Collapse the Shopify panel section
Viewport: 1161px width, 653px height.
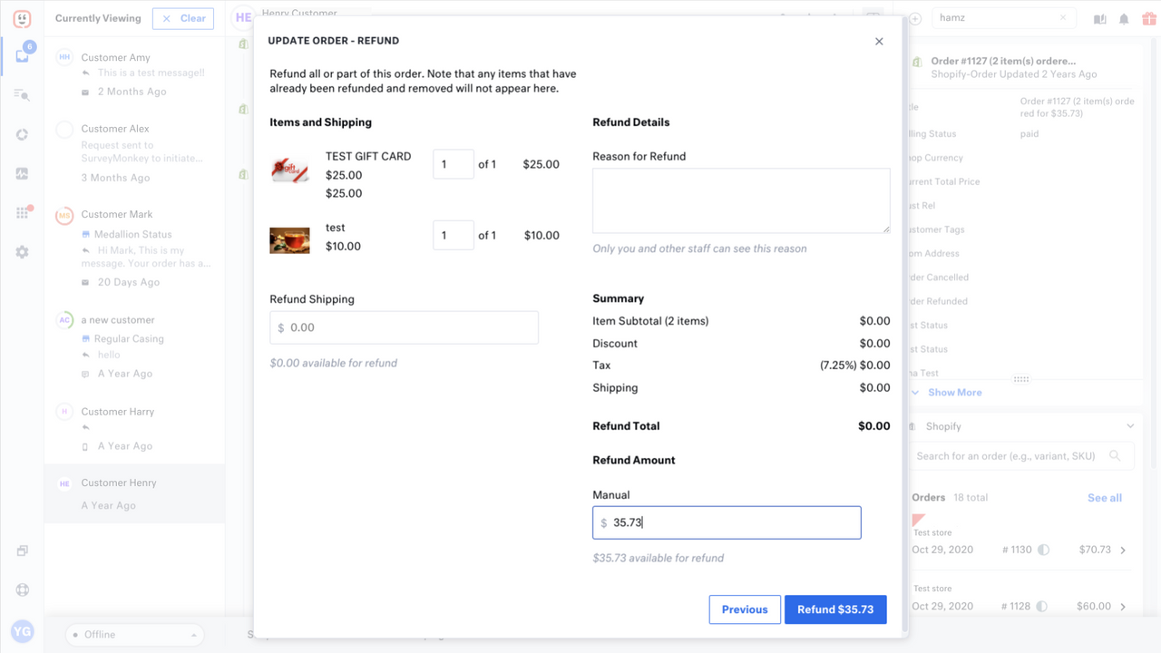tap(1130, 425)
